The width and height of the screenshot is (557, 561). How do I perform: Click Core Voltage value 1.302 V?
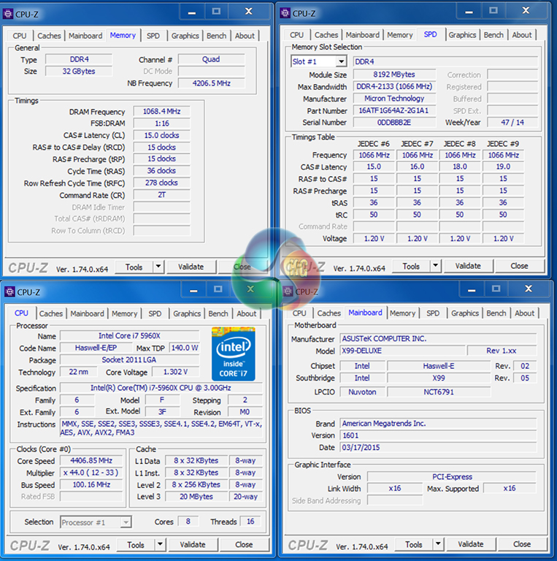175,372
